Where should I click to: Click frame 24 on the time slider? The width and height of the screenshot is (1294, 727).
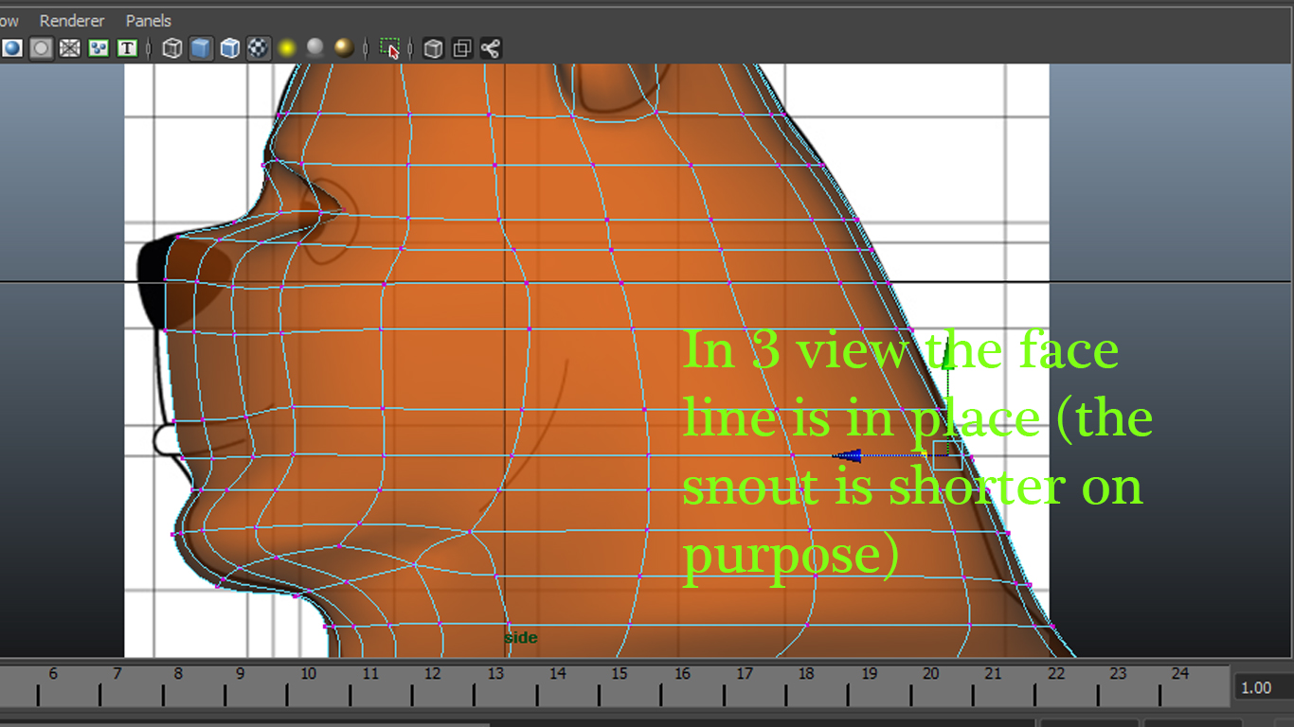coord(1179,674)
